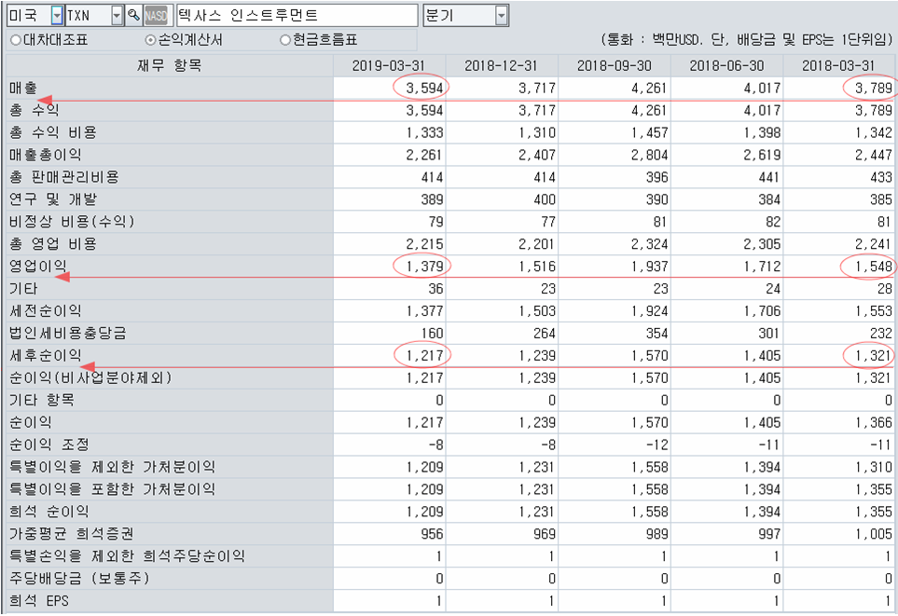This screenshot has width=898, height=616.
Task: Click the circled 3,789 revenue value
Action: 874,87
